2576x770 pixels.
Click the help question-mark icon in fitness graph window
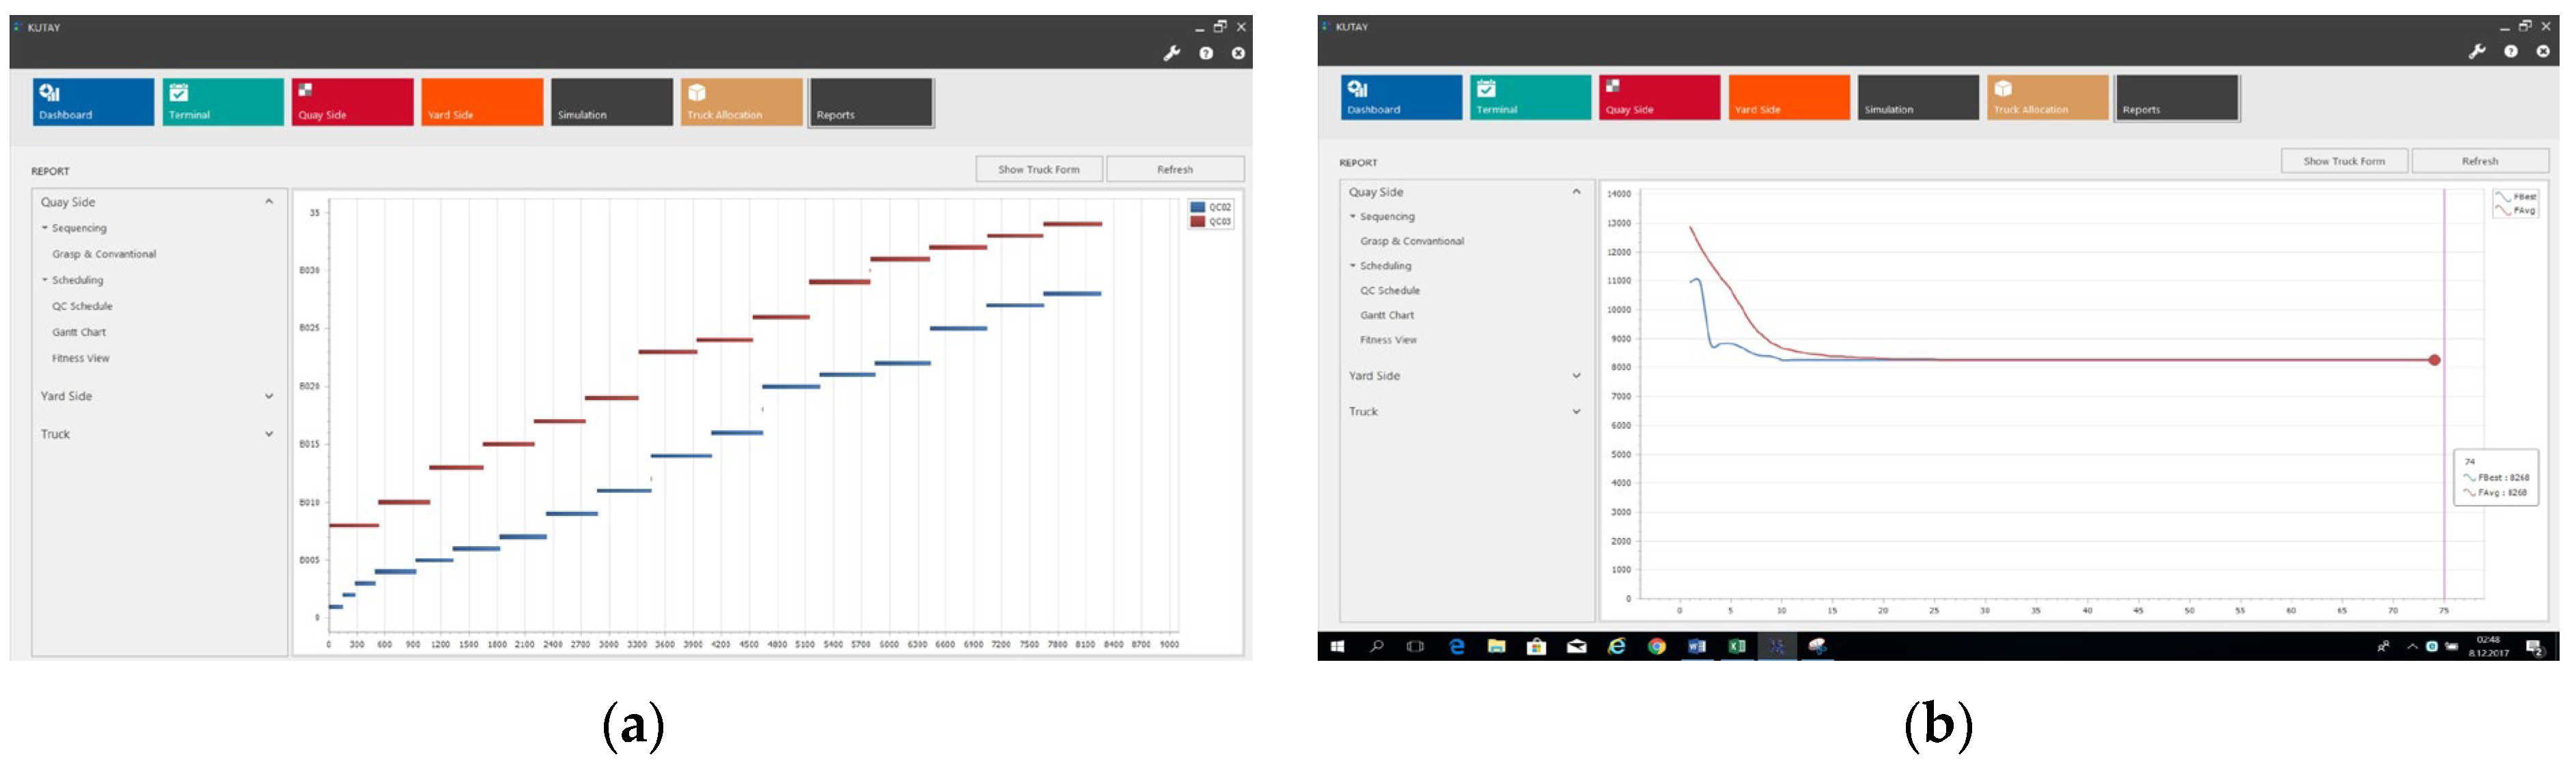point(2510,51)
